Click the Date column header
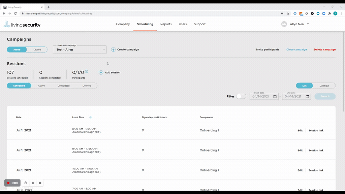Viewport: 345px width, 194px height. [x=19, y=117]
